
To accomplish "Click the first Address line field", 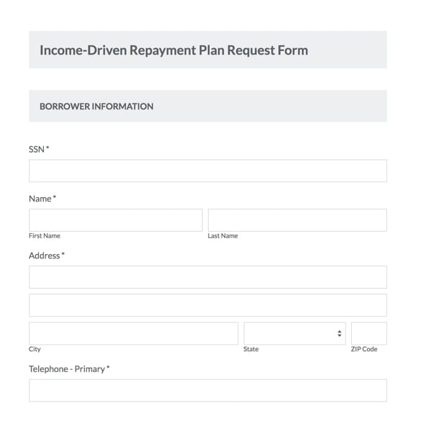I will click(208, 277).
